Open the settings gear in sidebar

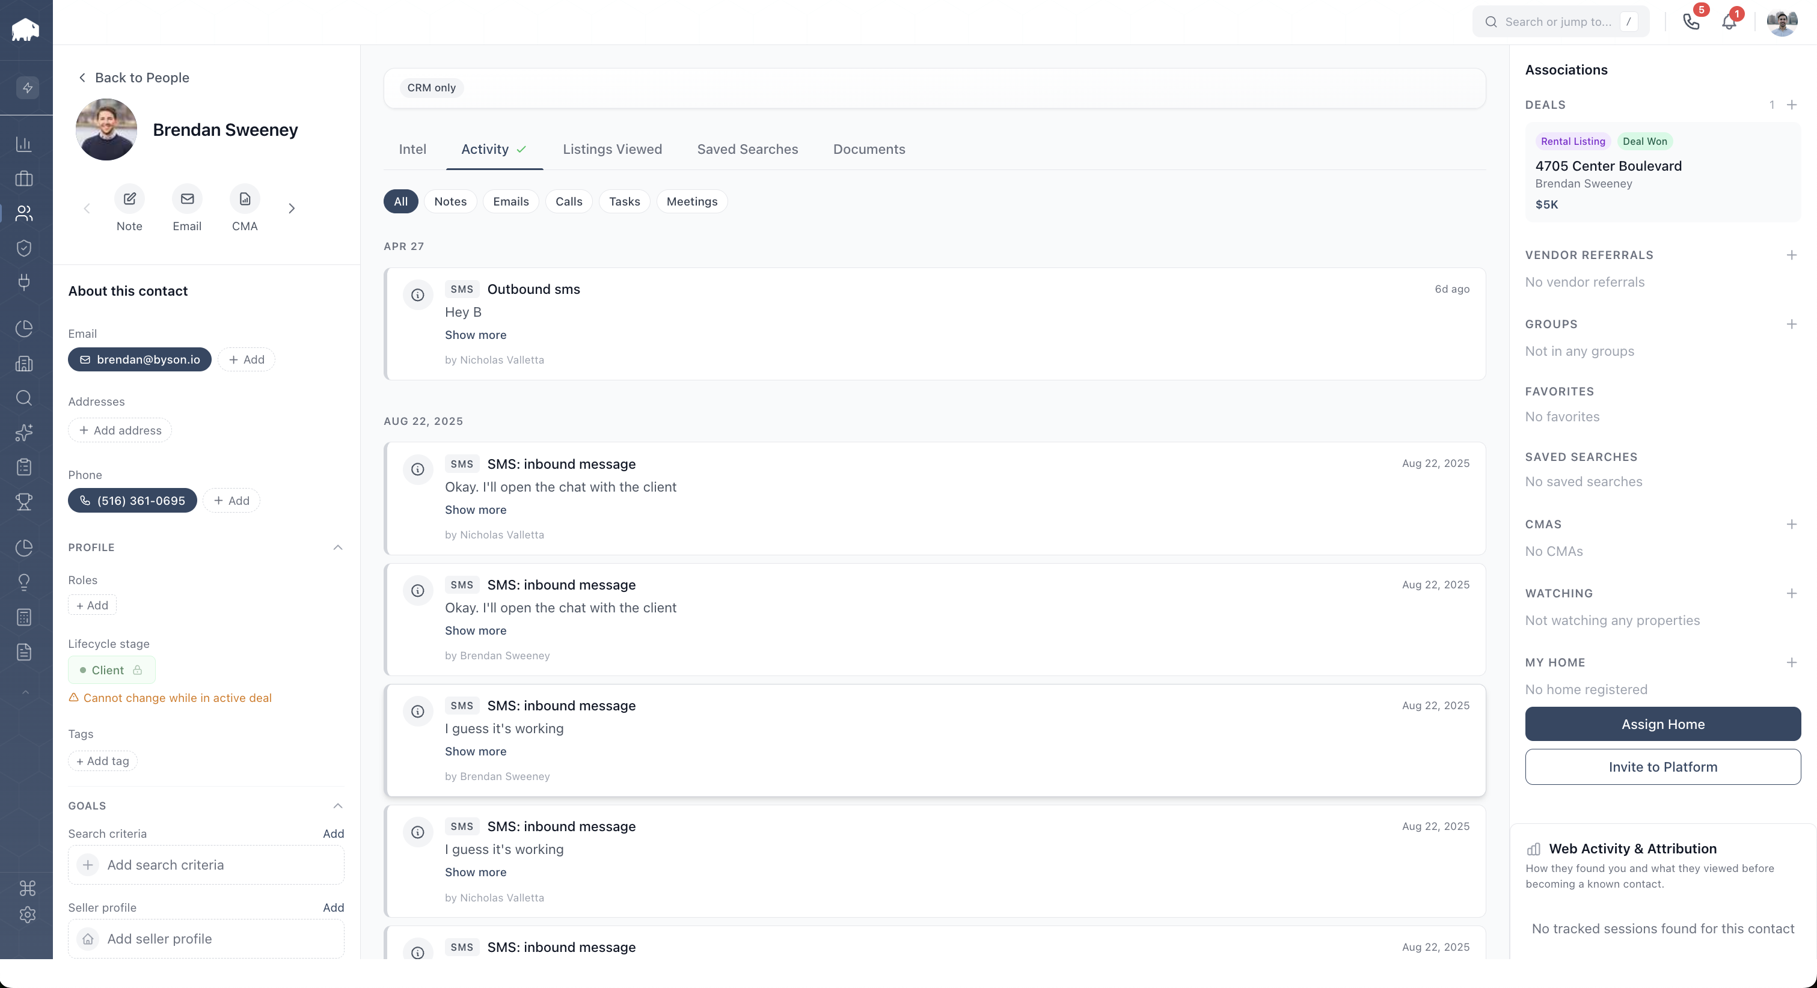pos(28,915)
